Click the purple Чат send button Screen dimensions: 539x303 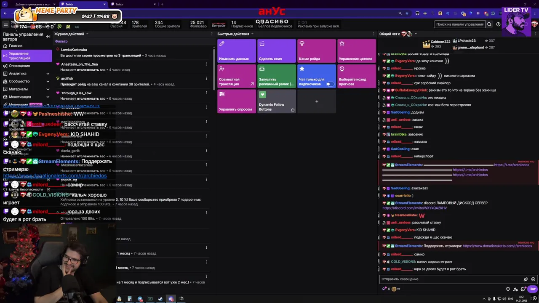click(x=532, y=289)
